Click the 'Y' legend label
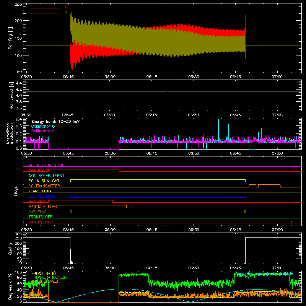Image resolution: width=306 pixels, height=306 pixels. coord(66,12)
